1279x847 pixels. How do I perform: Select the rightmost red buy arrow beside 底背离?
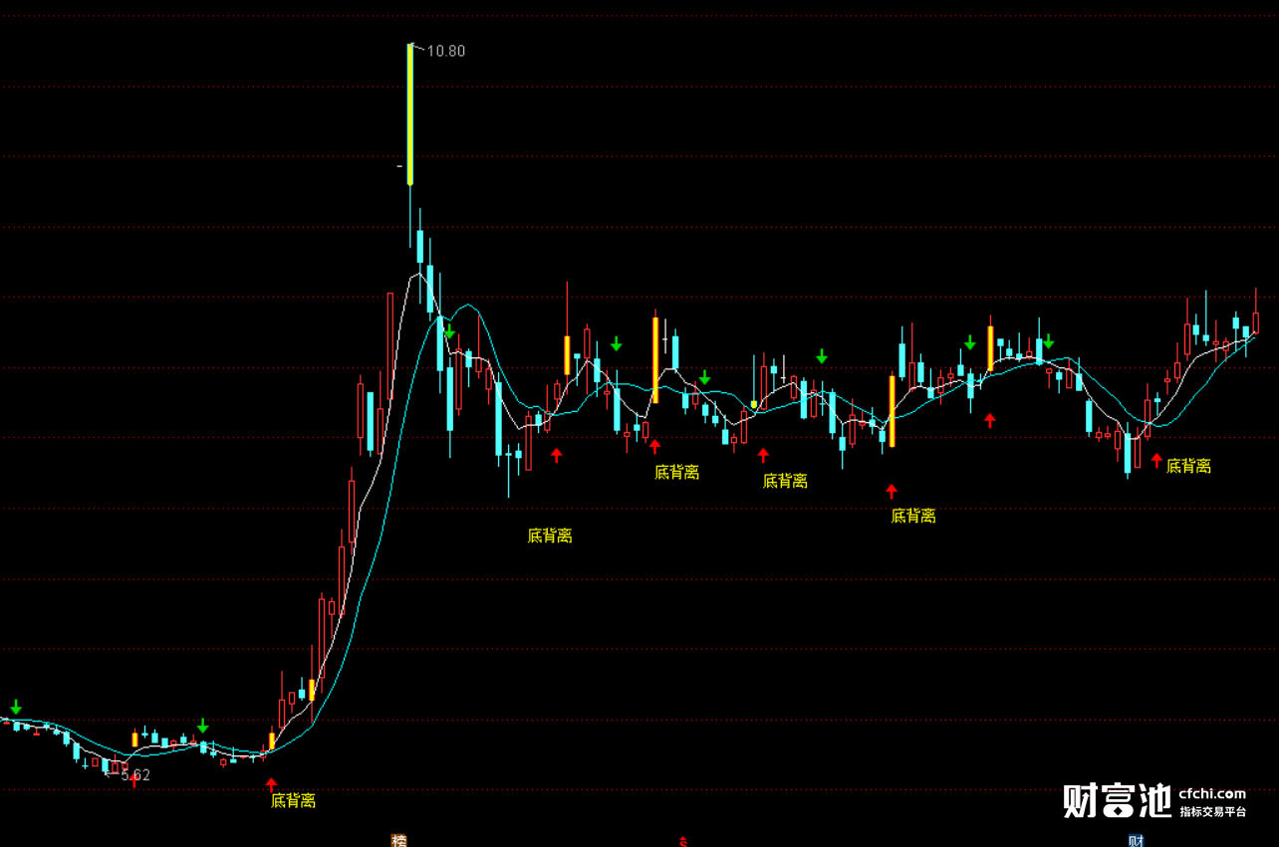click(1156, 461)
